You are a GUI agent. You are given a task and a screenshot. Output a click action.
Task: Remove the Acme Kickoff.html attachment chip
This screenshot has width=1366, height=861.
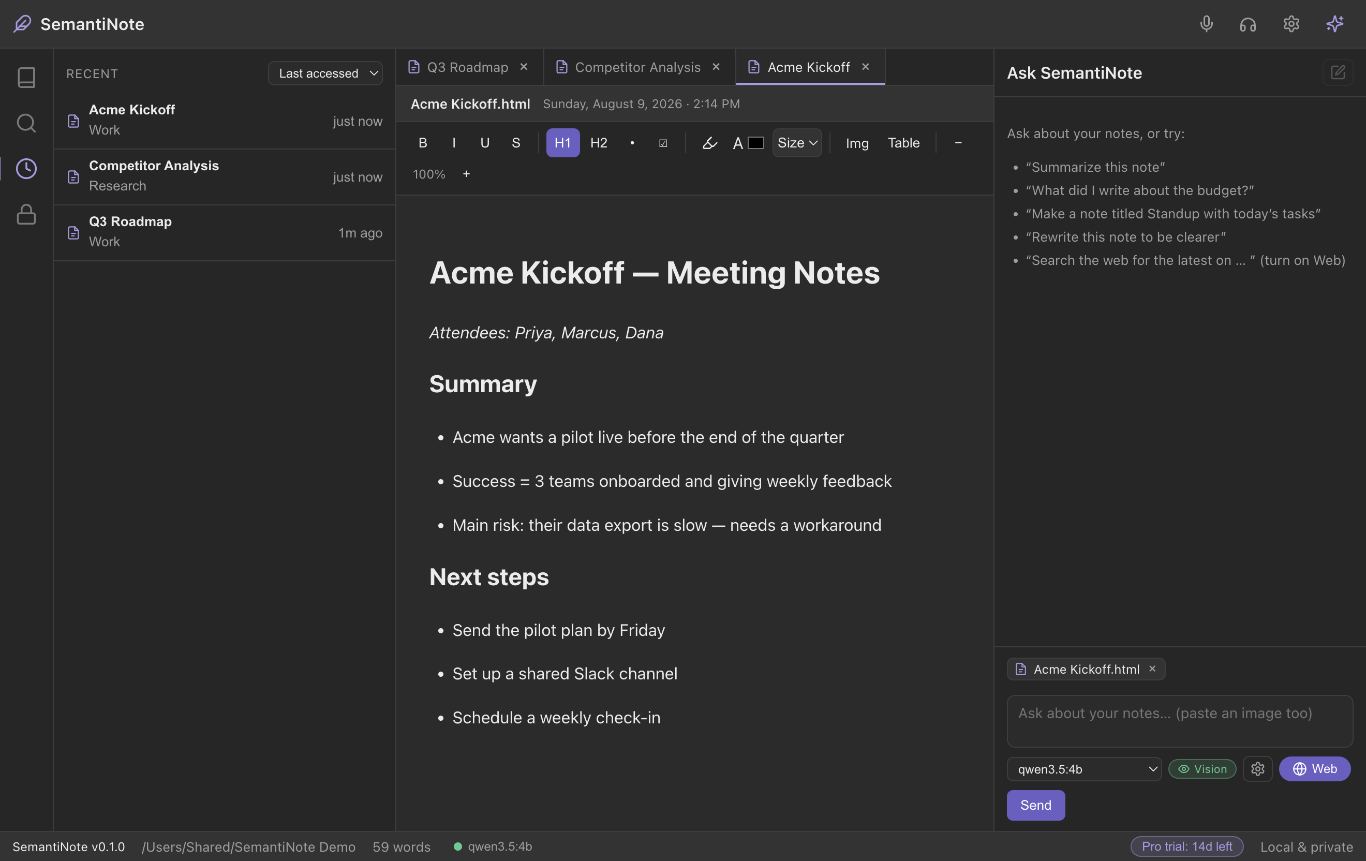1152,669
